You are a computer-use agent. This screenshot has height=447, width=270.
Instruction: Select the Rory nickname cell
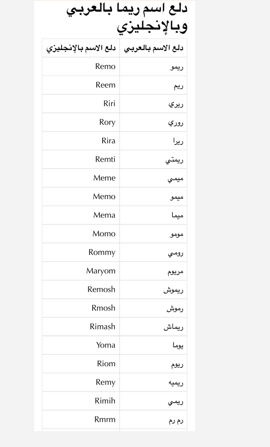(81, 122)
